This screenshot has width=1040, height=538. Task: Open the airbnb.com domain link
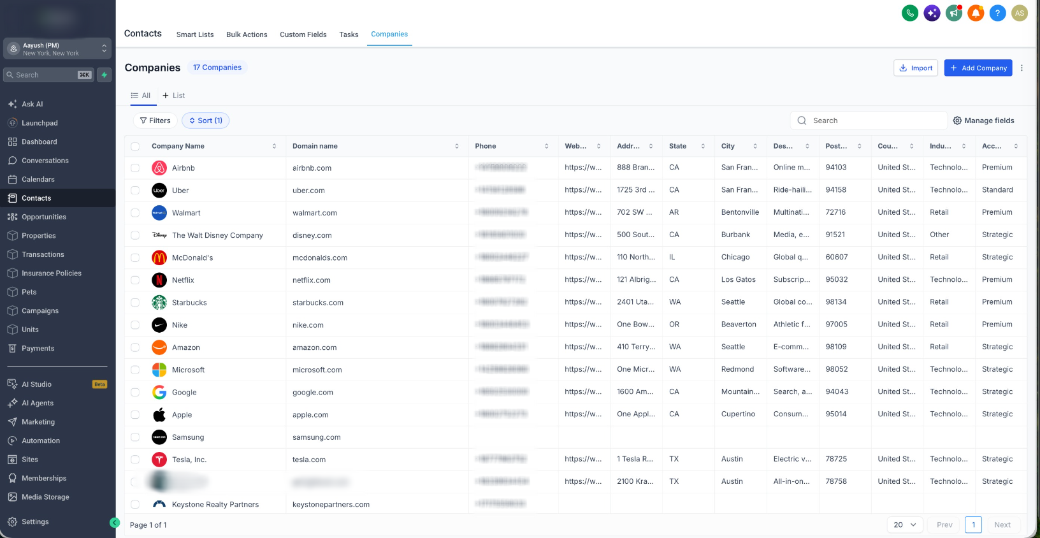[x=312, y=168]
